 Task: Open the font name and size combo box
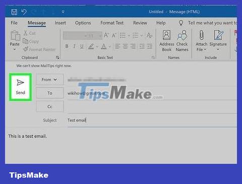83,36
